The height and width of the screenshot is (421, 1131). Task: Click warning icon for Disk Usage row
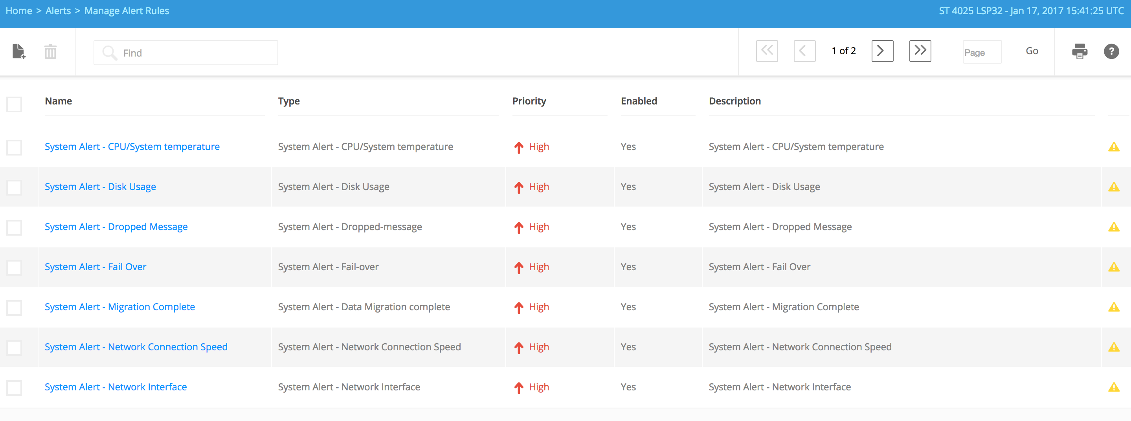1113,187
